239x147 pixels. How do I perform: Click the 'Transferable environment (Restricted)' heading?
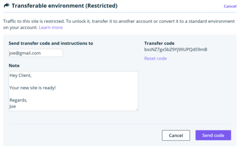click(x=65, y=6)
